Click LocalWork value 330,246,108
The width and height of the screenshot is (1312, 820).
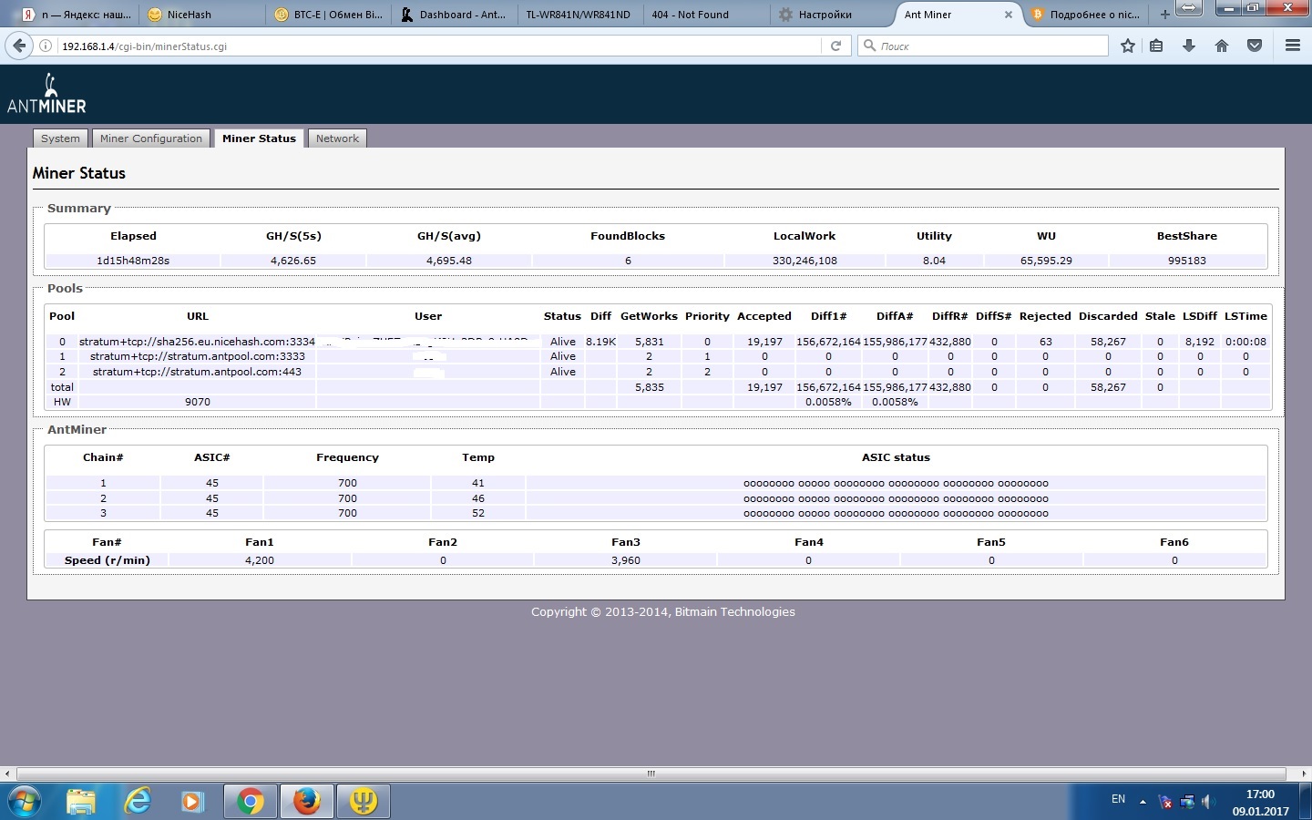805,261
